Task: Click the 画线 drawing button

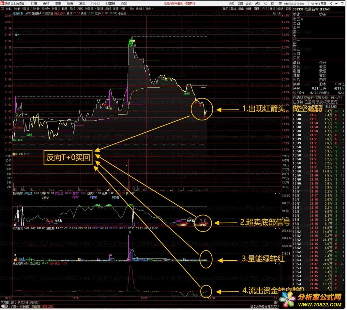Action: tap(256, 8)
